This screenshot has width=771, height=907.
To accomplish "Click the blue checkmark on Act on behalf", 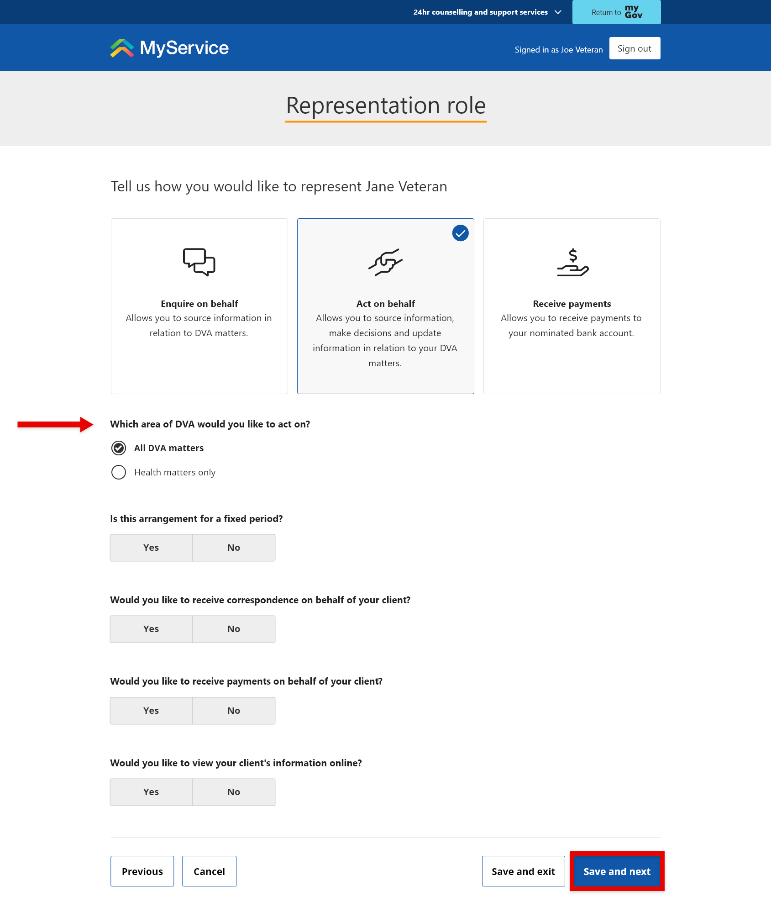I will (x=460, y=233).
